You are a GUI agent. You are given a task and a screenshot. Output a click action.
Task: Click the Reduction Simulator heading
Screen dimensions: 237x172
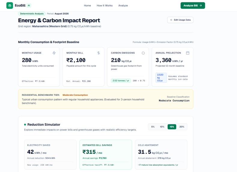click(x=44, y=125)
